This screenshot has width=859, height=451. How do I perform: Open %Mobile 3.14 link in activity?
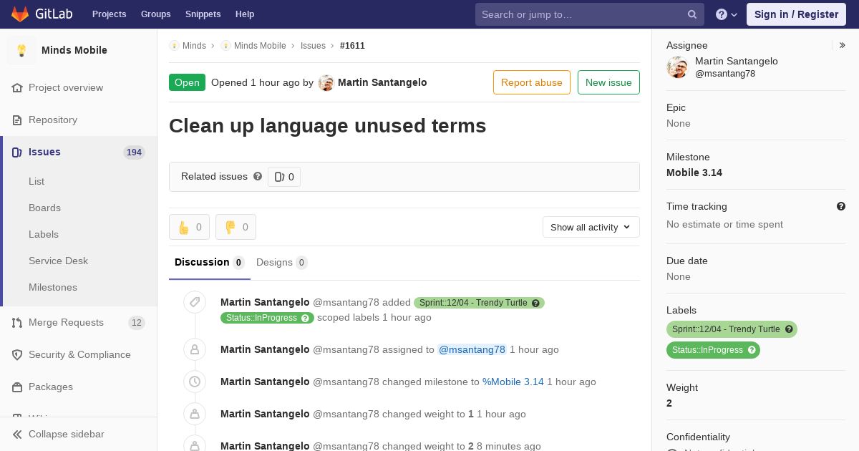[x=513, y=382]
